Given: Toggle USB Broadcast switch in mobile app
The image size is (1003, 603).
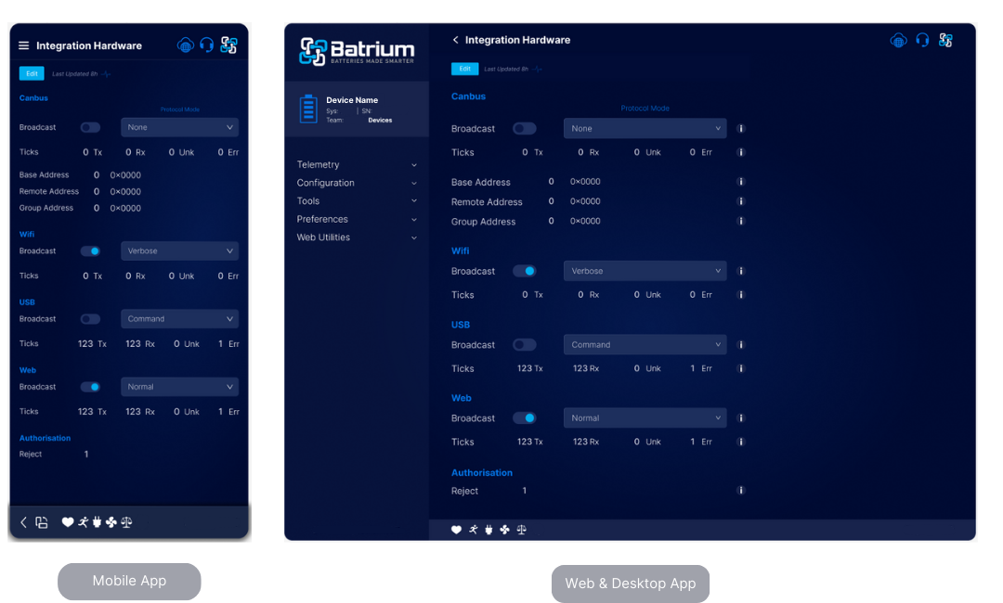Looking at the screenshot, I should pyautogui.click(x=90, y=319).
